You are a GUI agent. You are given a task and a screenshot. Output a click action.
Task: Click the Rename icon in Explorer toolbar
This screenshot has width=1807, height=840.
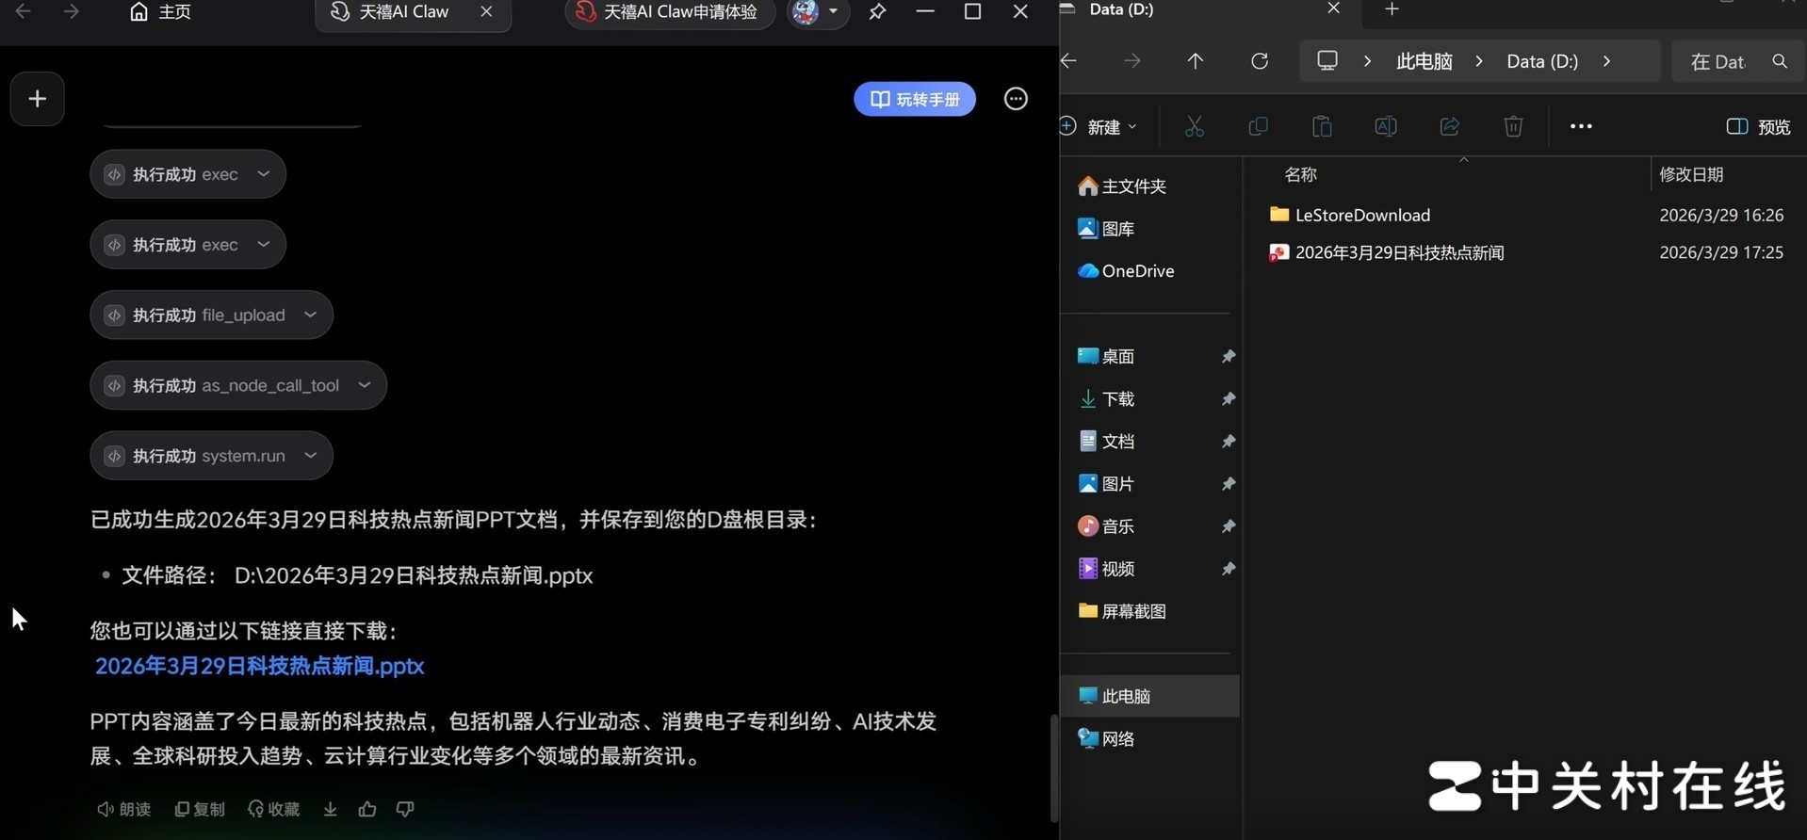(1386, 126)
